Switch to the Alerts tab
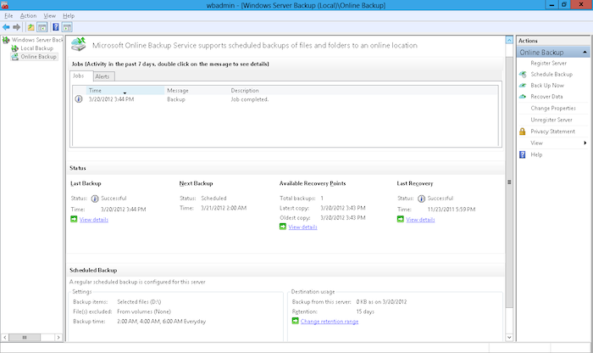This screenshot has height=353, width=593. click(103, 76)
